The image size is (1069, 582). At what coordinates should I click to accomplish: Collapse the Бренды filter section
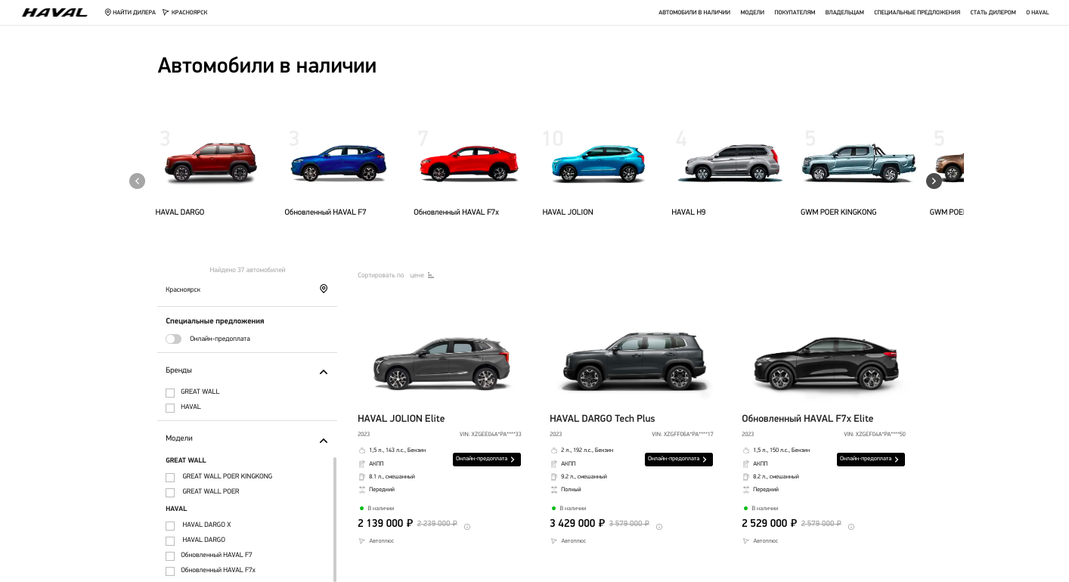(324, 371)
